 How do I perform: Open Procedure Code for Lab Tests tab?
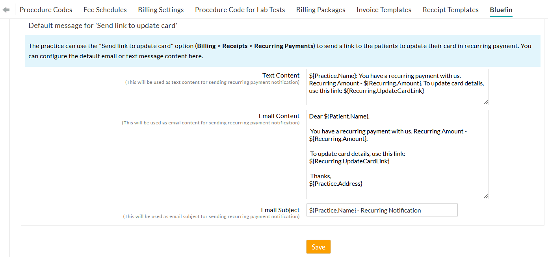240,10
